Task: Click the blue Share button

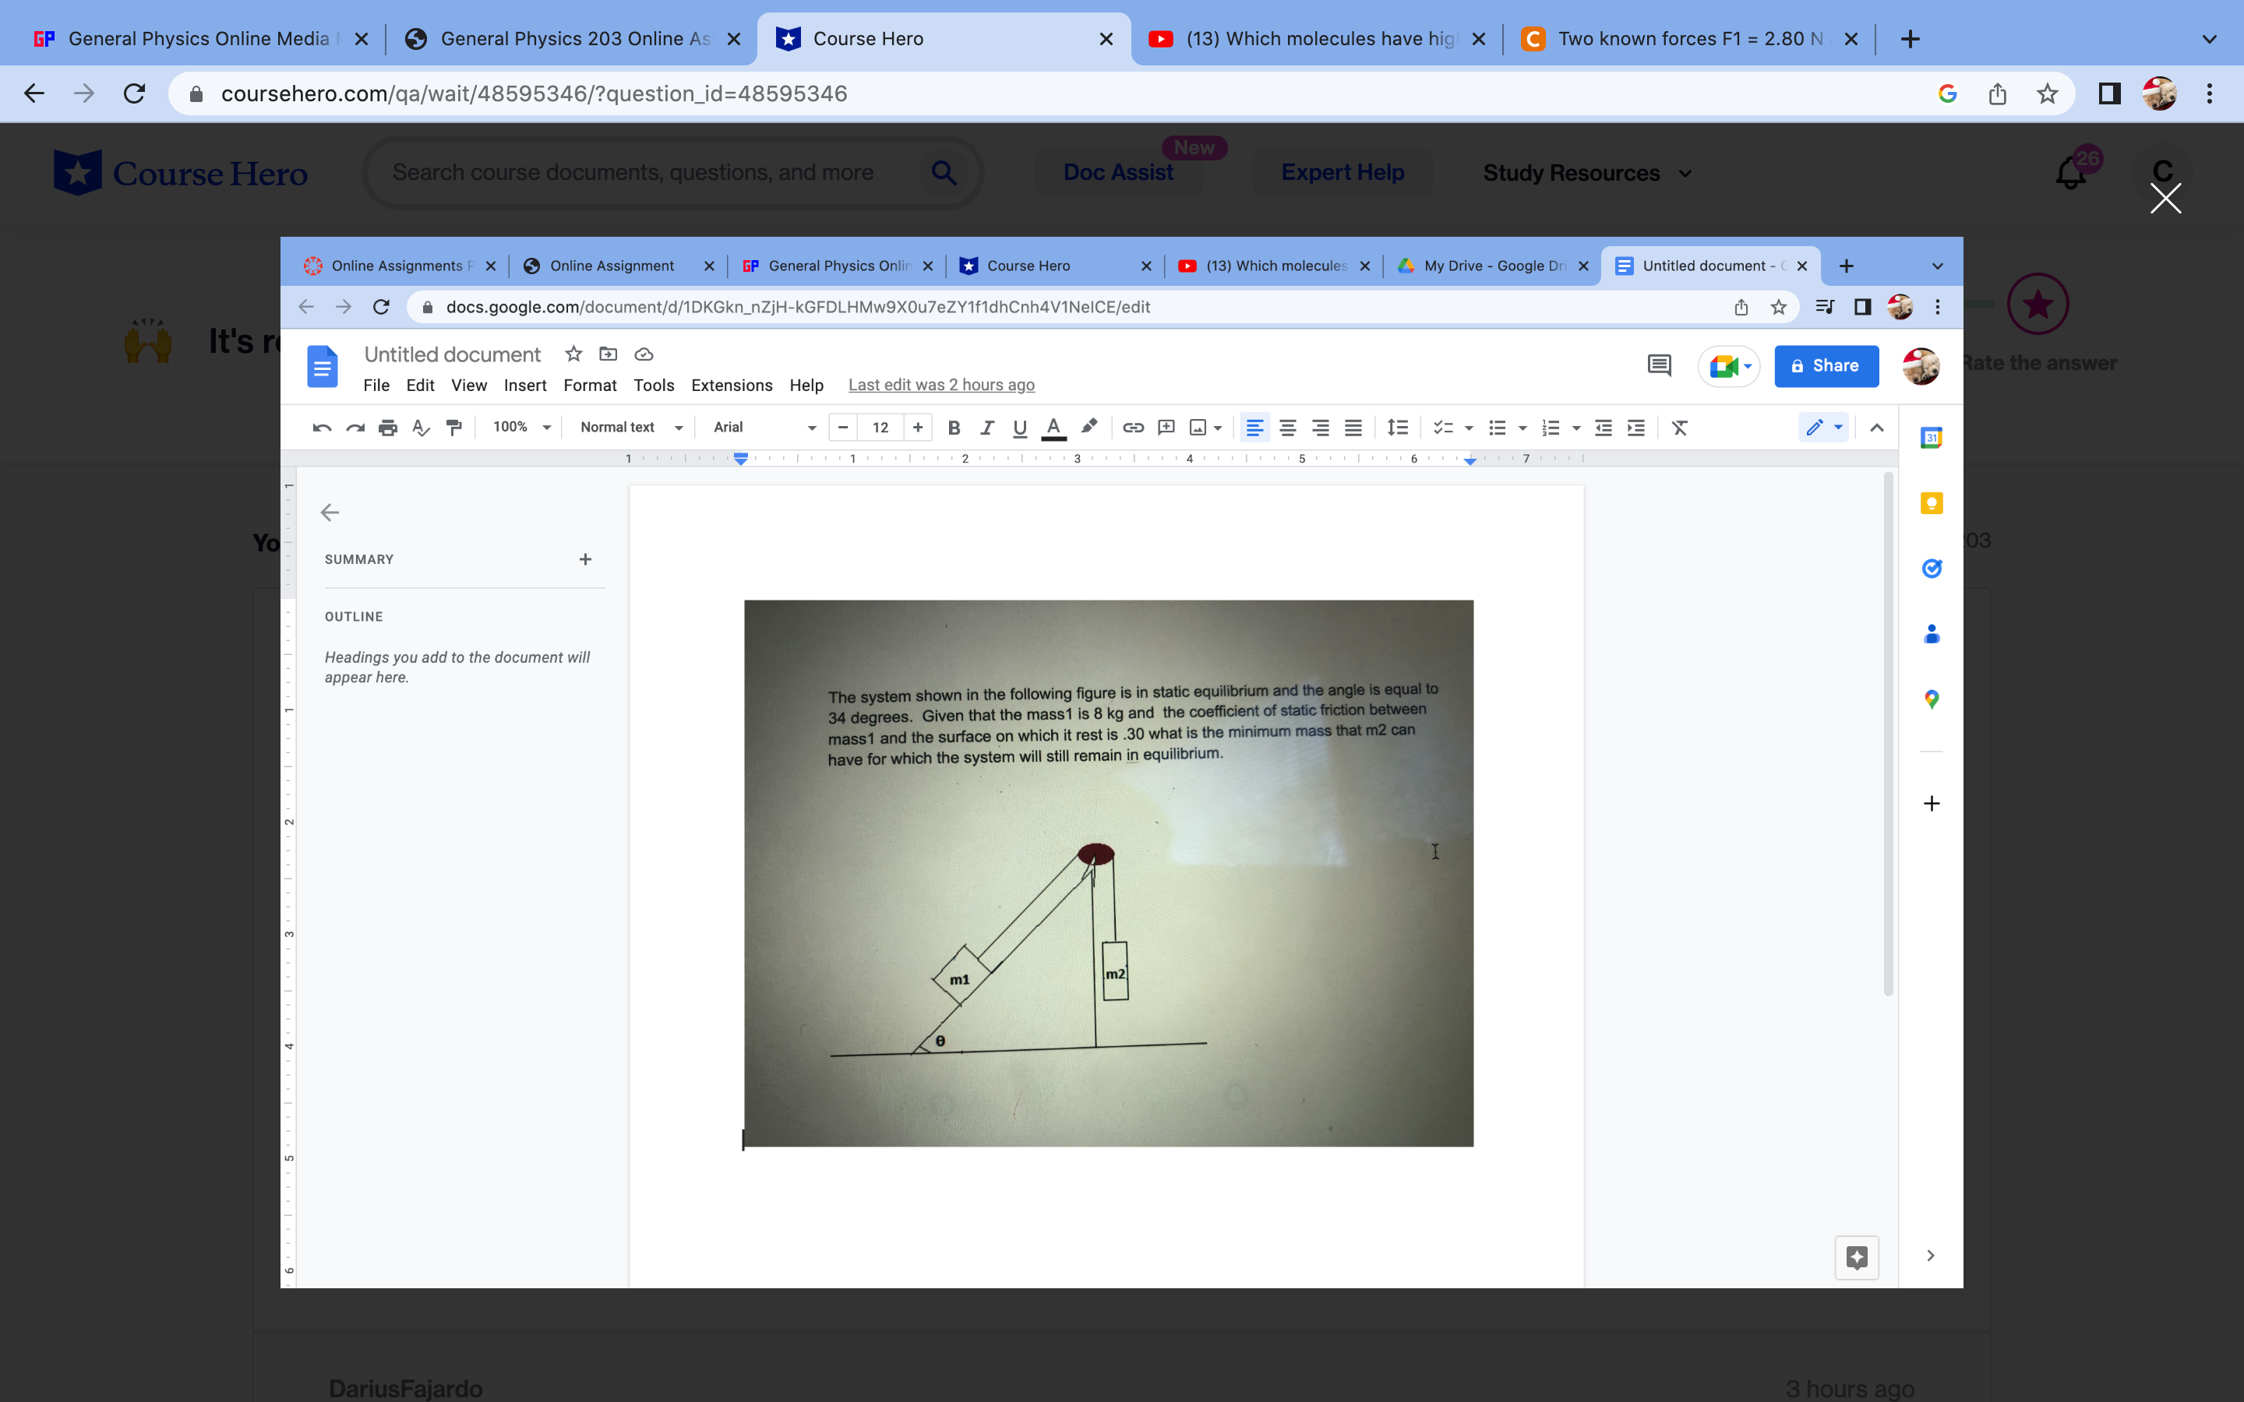Action: pos(1825,365)
